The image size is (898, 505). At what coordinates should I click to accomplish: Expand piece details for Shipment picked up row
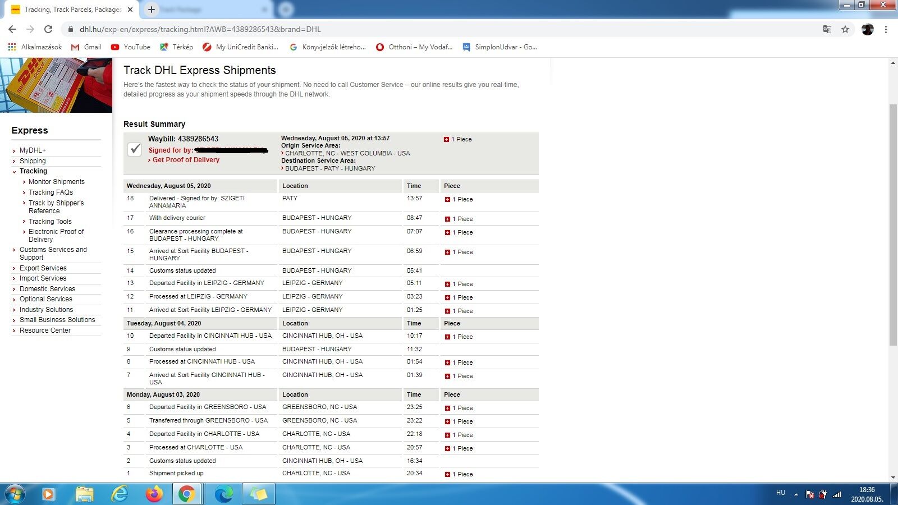pos(447,474)
